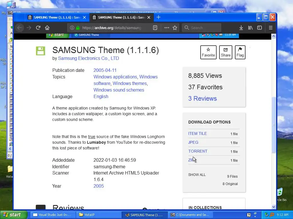Select the Vista folder on desktop

pyautogui.click(x=10, y=172)
